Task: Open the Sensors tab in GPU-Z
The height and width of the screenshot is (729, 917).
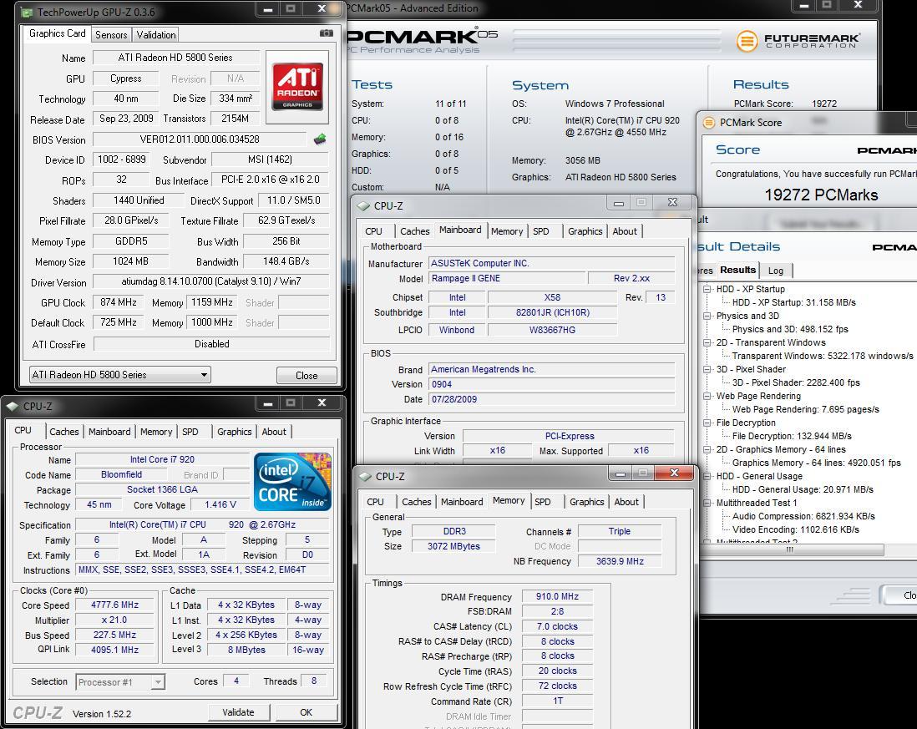Action: tap(111, 34)
